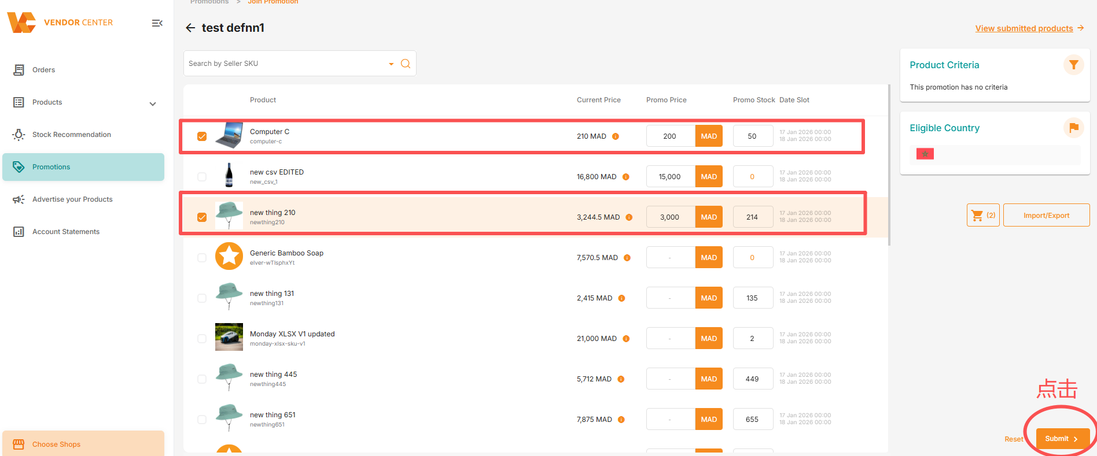
Task: Expand the Products sidebar chevron
Action: (153, 104)
